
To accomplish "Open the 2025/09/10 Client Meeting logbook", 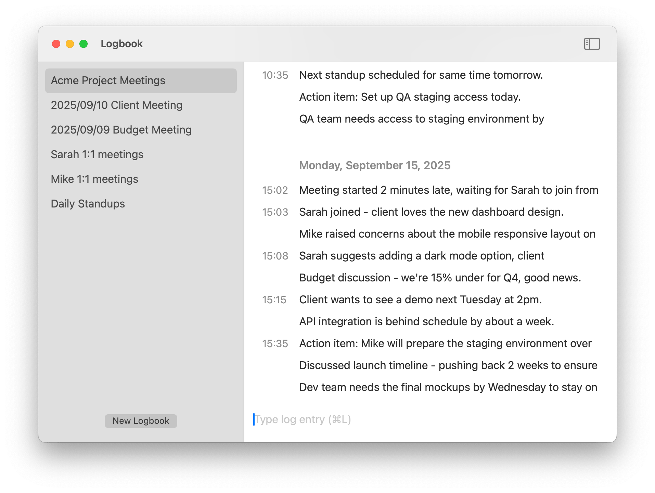I will [x=141, y=105].
